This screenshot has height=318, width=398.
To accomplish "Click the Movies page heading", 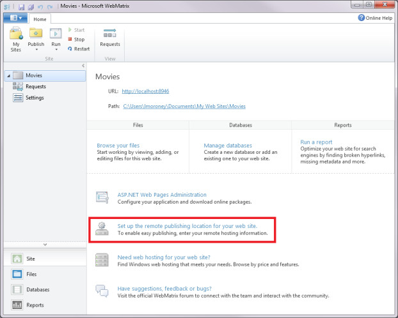I will click(x=107, y=77).
